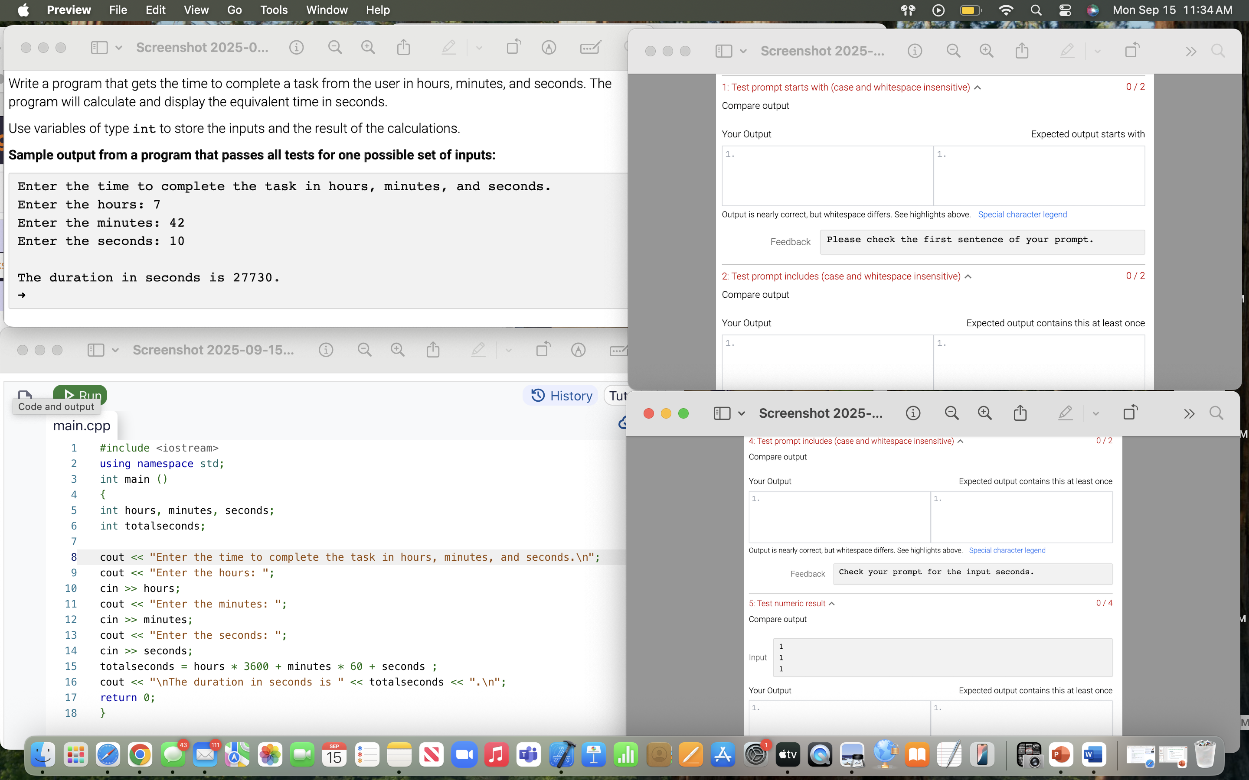Share from the top-right Preview window
Viewport: 1249px width, 780px height.
click(x=1022, y=51)
